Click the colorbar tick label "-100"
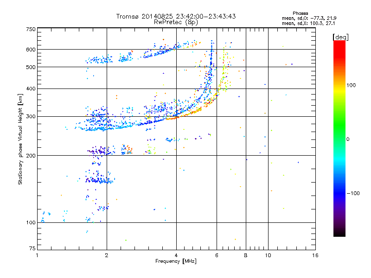 (353, 193)
